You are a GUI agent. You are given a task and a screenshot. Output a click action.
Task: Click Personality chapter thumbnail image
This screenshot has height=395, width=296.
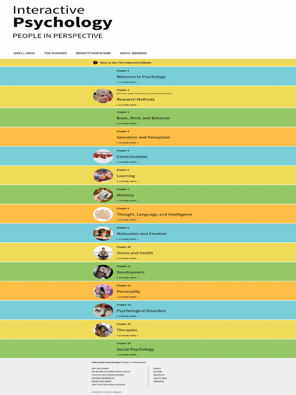103,291
